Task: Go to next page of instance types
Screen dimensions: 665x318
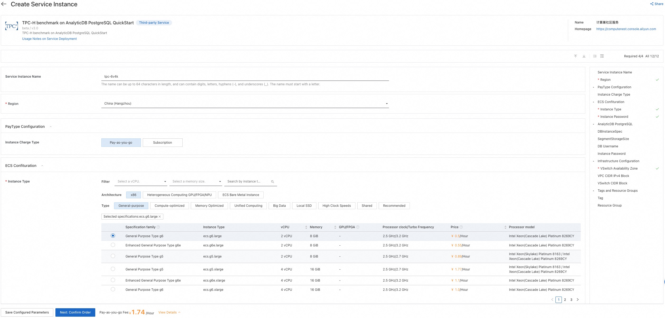Action: (x=578, y=300)
